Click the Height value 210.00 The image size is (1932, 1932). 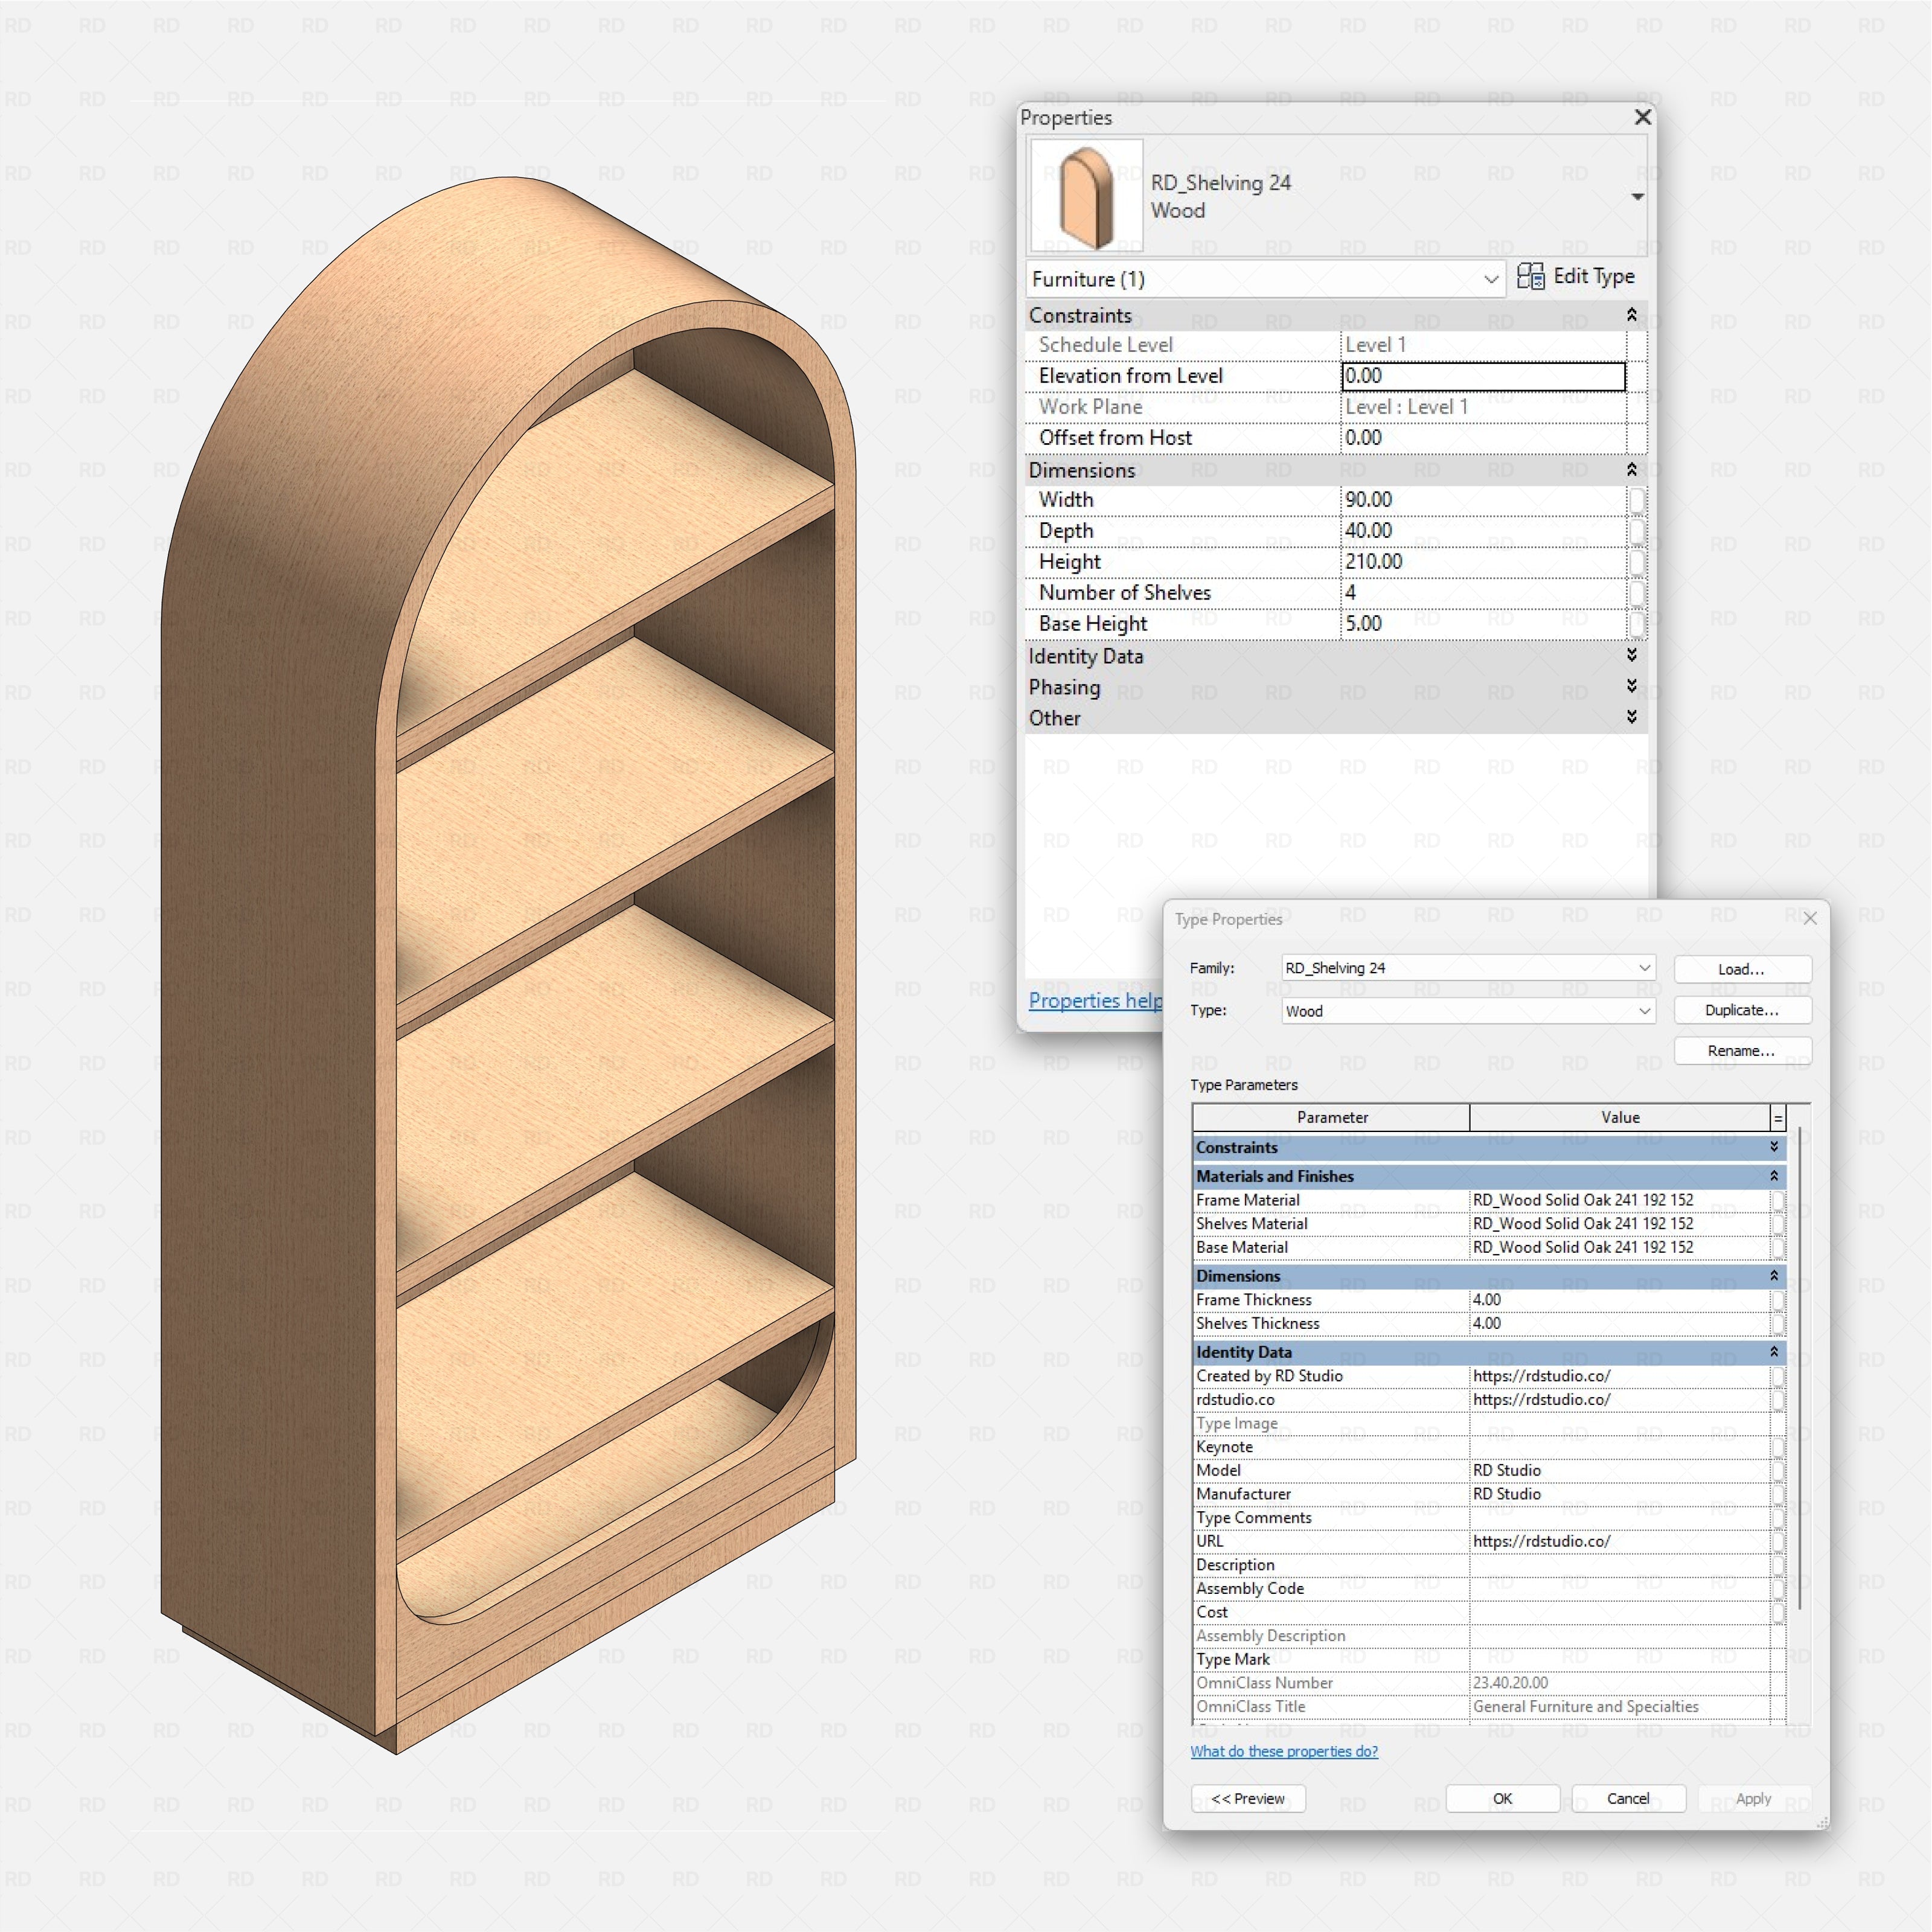(x=1483, y=562)
